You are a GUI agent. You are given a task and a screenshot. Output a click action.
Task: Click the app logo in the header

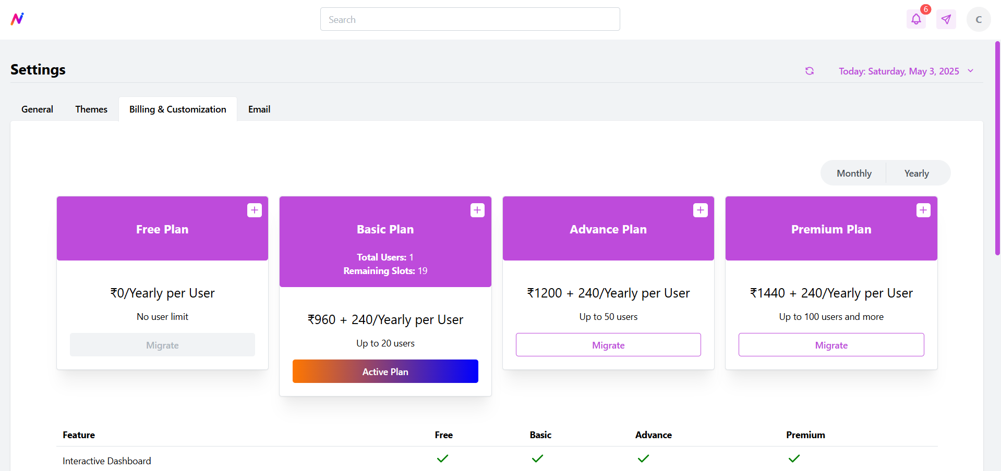pos(17,19)
